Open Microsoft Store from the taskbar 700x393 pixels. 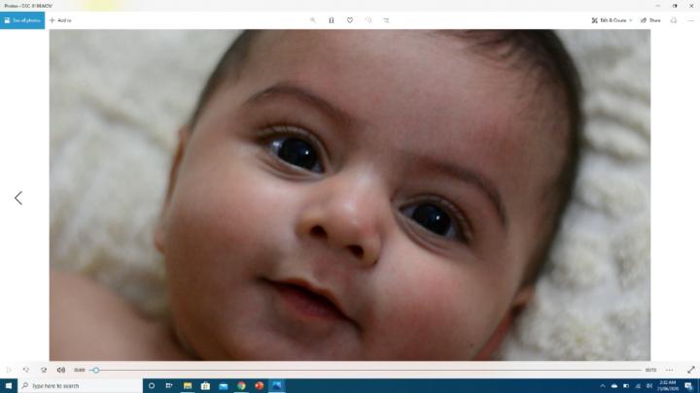click(x=205, y=386)
